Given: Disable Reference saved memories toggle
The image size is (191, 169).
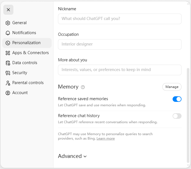Looking at the screenshot, I should click(177, 99).
